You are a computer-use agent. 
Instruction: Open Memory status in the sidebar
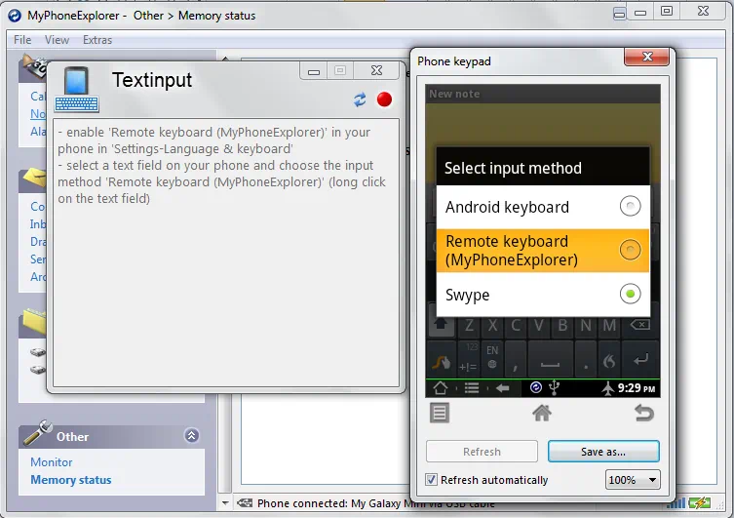(x=71, y=480)
